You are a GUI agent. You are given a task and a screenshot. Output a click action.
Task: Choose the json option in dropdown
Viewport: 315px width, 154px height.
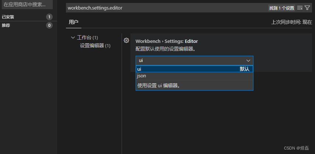(194, 76)
